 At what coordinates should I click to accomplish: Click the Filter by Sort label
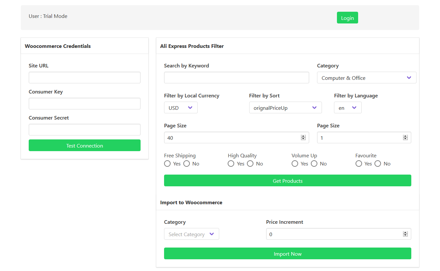[264, 95]
